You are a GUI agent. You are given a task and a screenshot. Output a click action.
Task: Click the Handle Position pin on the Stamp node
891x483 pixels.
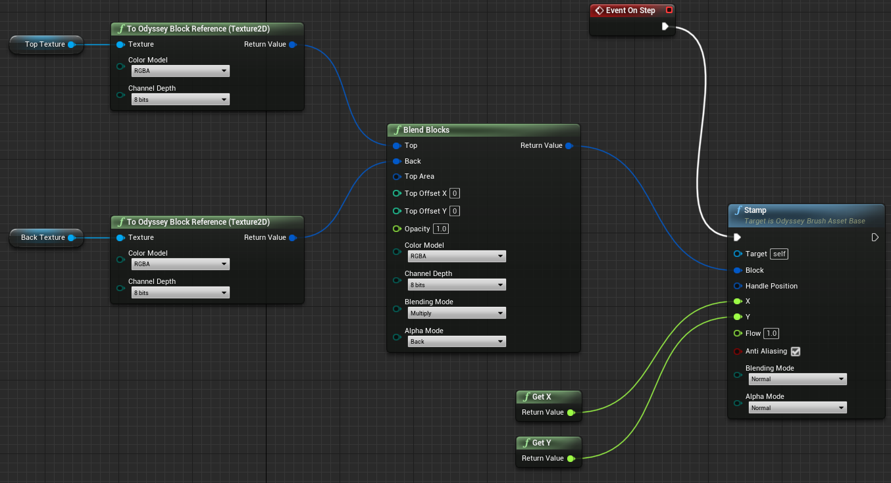click(x=736, y=286)
